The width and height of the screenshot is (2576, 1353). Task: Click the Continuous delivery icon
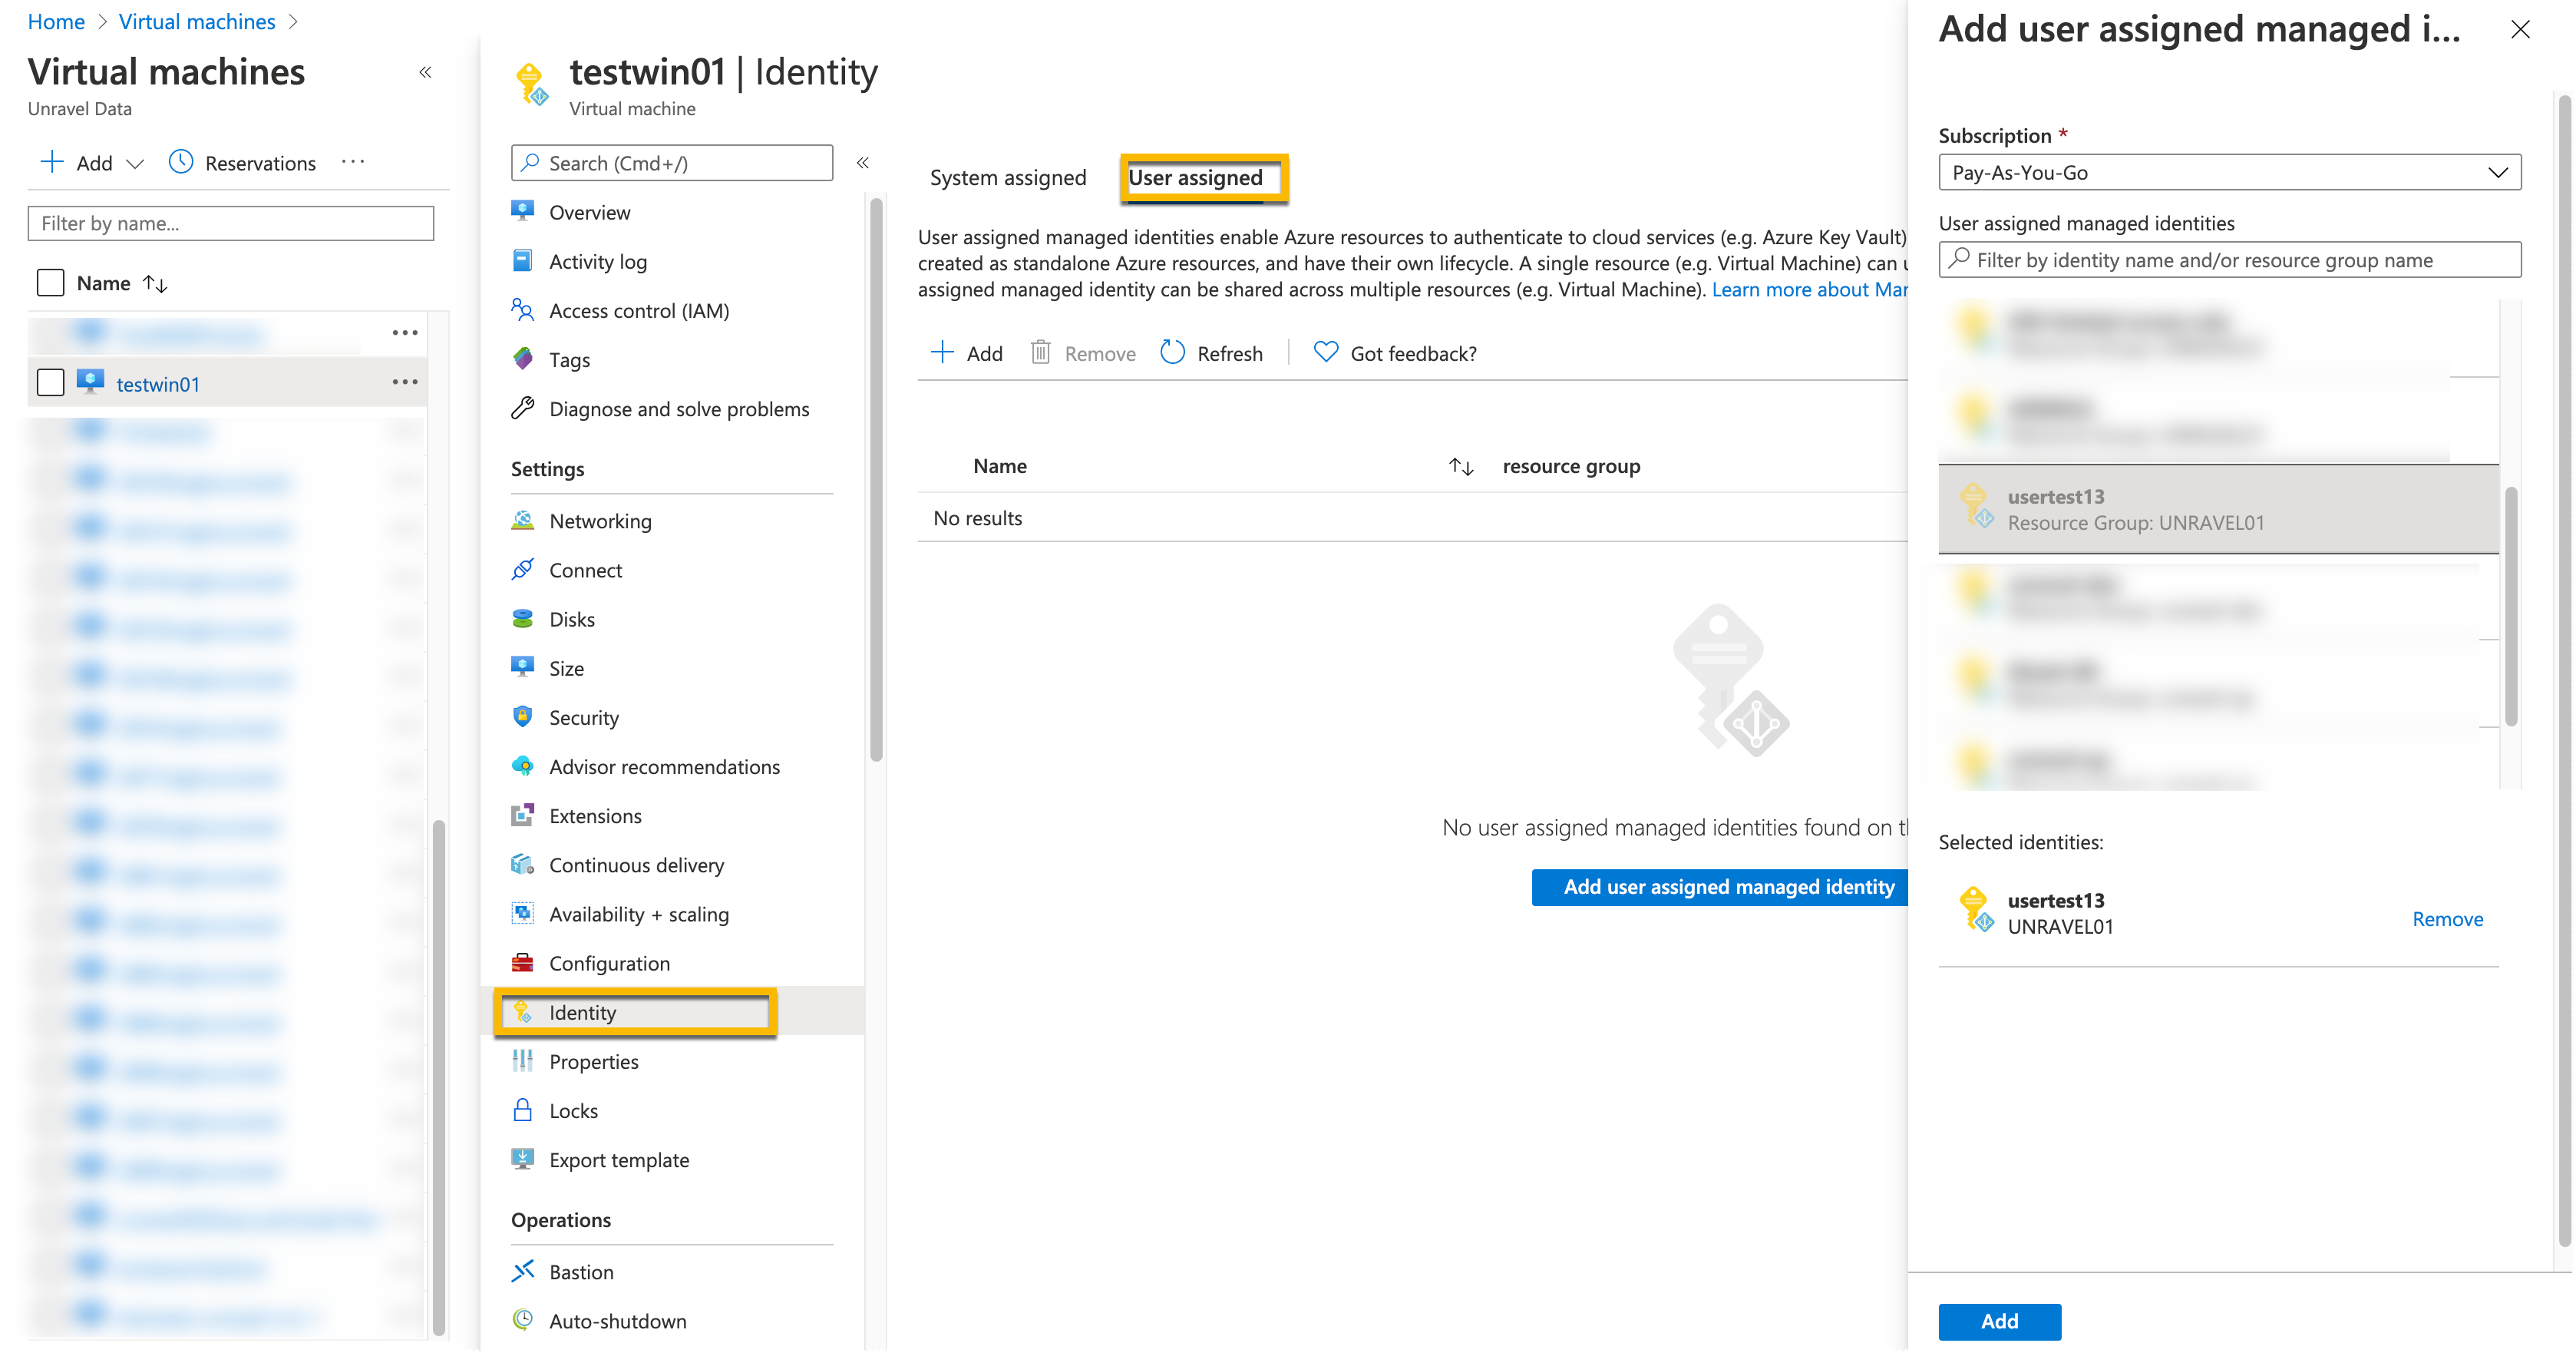(522, 864)
